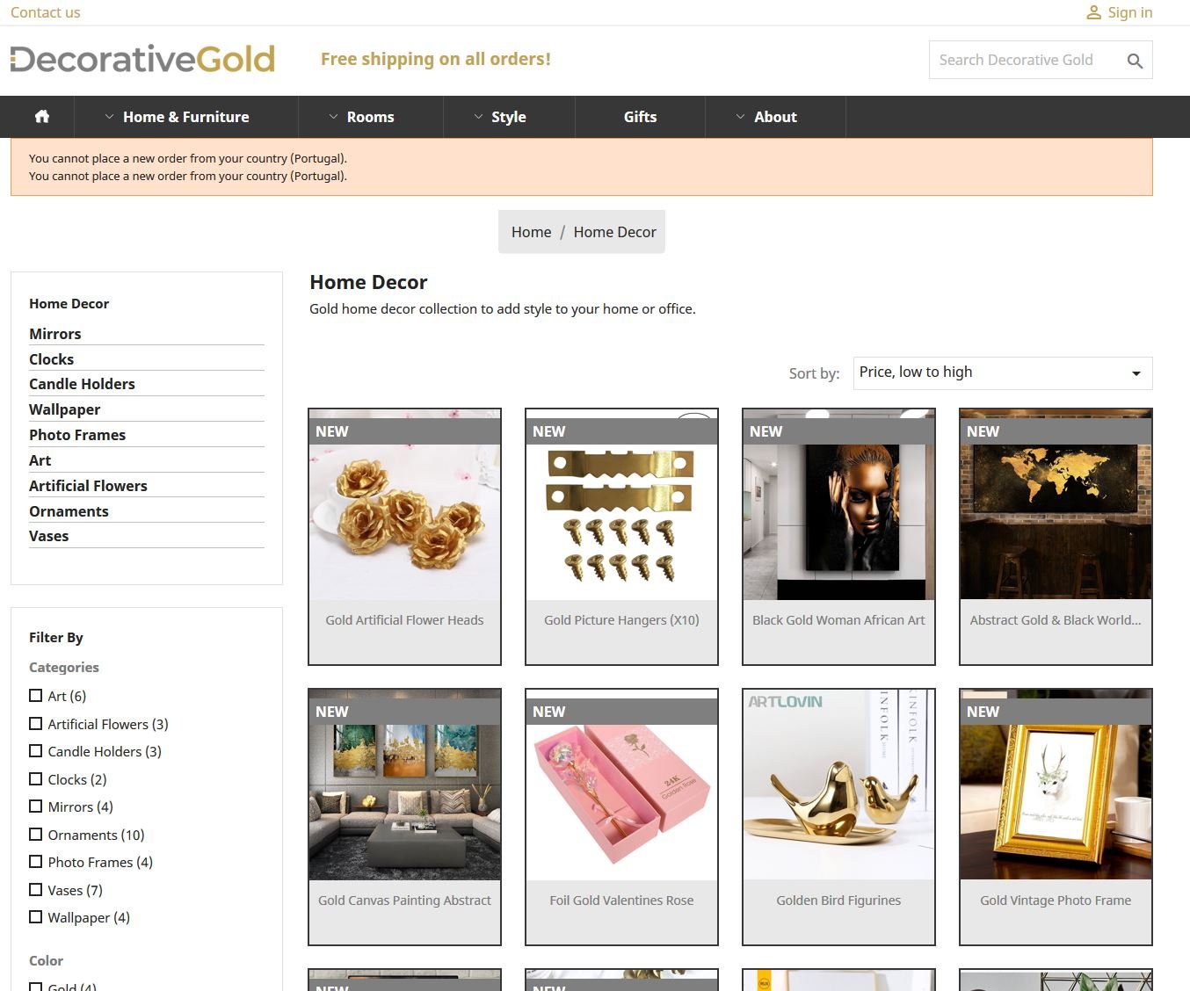Open the Clocks subcategory link
This screenshot has width=1190, height=991.
51,359
